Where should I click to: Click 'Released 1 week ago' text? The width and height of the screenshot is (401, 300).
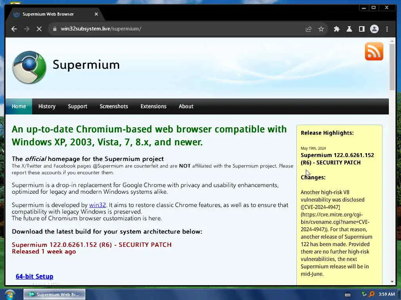pyautogui.click(x=44, y=252)
